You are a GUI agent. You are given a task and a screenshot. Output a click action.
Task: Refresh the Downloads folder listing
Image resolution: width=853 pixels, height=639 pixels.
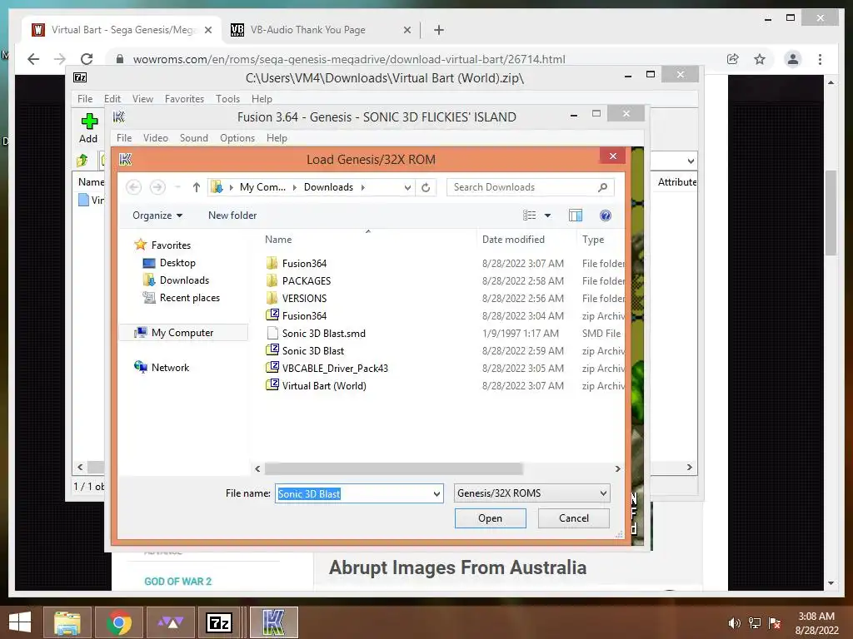click(426, 187)
